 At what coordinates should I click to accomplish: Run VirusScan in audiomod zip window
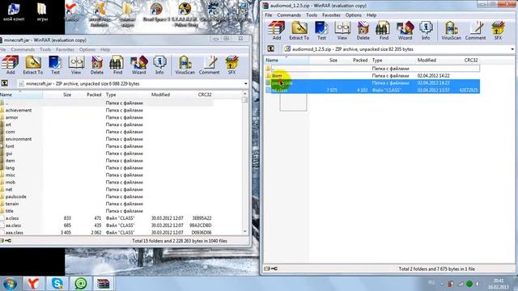[452, 31]
